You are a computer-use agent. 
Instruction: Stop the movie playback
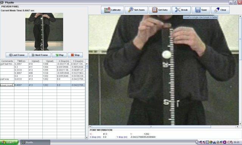pos(75,55)
